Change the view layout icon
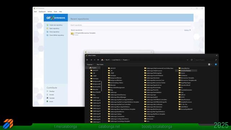This screenshot has height=130, width=231. (209, 65)
